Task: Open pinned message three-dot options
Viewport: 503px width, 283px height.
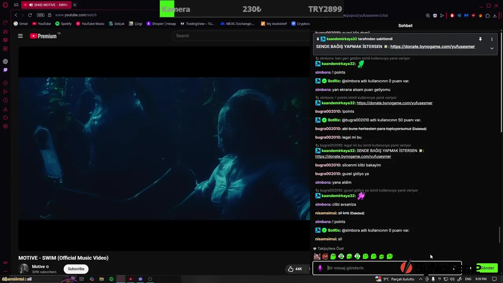Action: pos(492,39)
